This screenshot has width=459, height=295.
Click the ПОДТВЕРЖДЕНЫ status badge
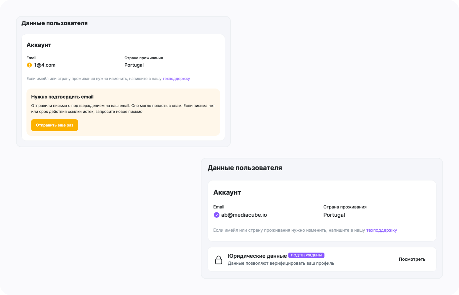[x=306, y=255]
